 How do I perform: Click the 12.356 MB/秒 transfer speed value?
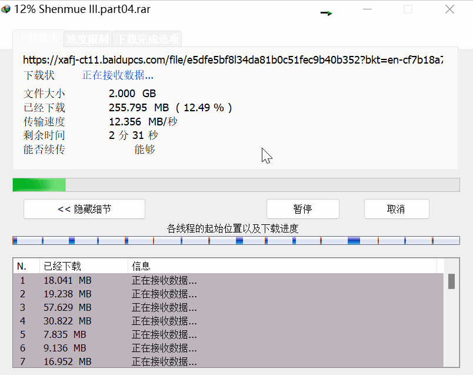[x=143, y=122]
